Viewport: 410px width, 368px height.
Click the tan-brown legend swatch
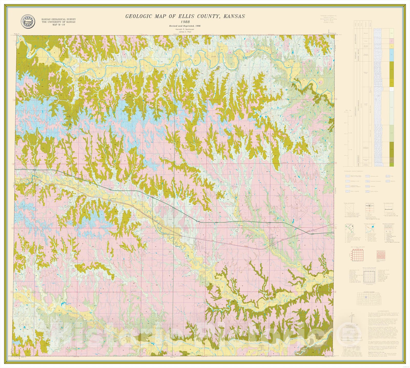coord(392,160)
